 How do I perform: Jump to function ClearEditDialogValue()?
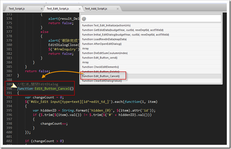(x=151, y=81)
